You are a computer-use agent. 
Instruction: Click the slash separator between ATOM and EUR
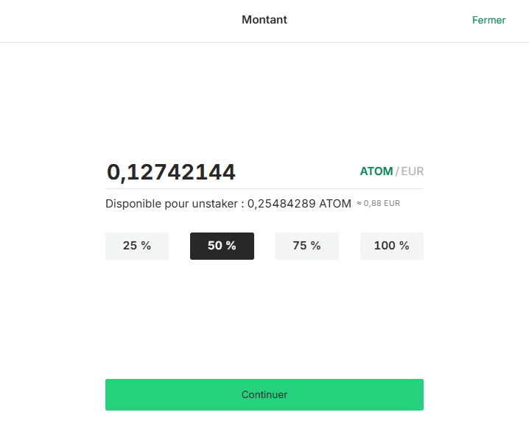(397, 171)
